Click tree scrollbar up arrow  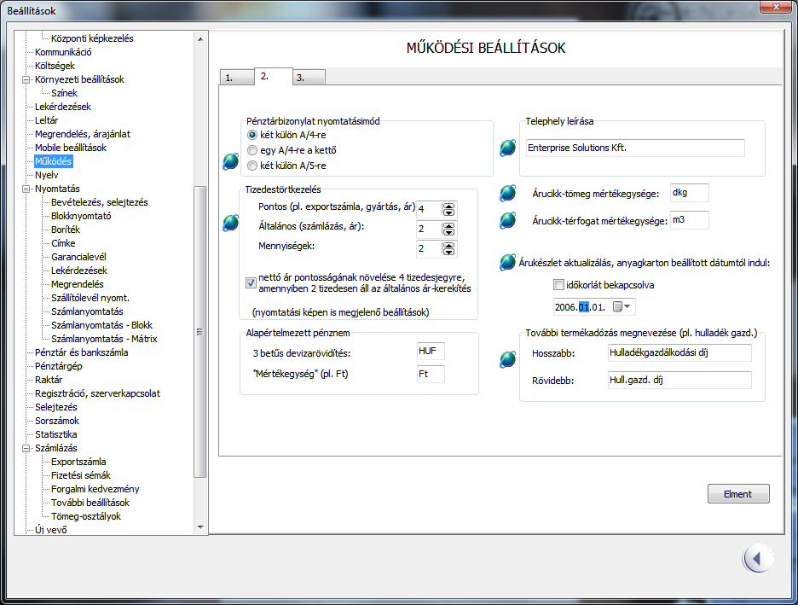200,39
